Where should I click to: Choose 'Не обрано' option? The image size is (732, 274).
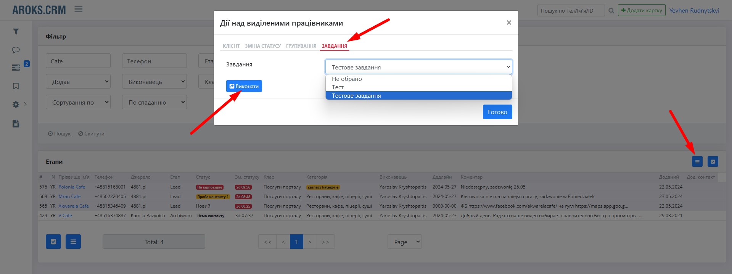pos(418,79)
